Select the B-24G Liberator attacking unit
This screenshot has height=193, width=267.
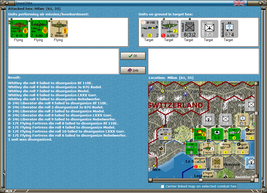(39, 29)
